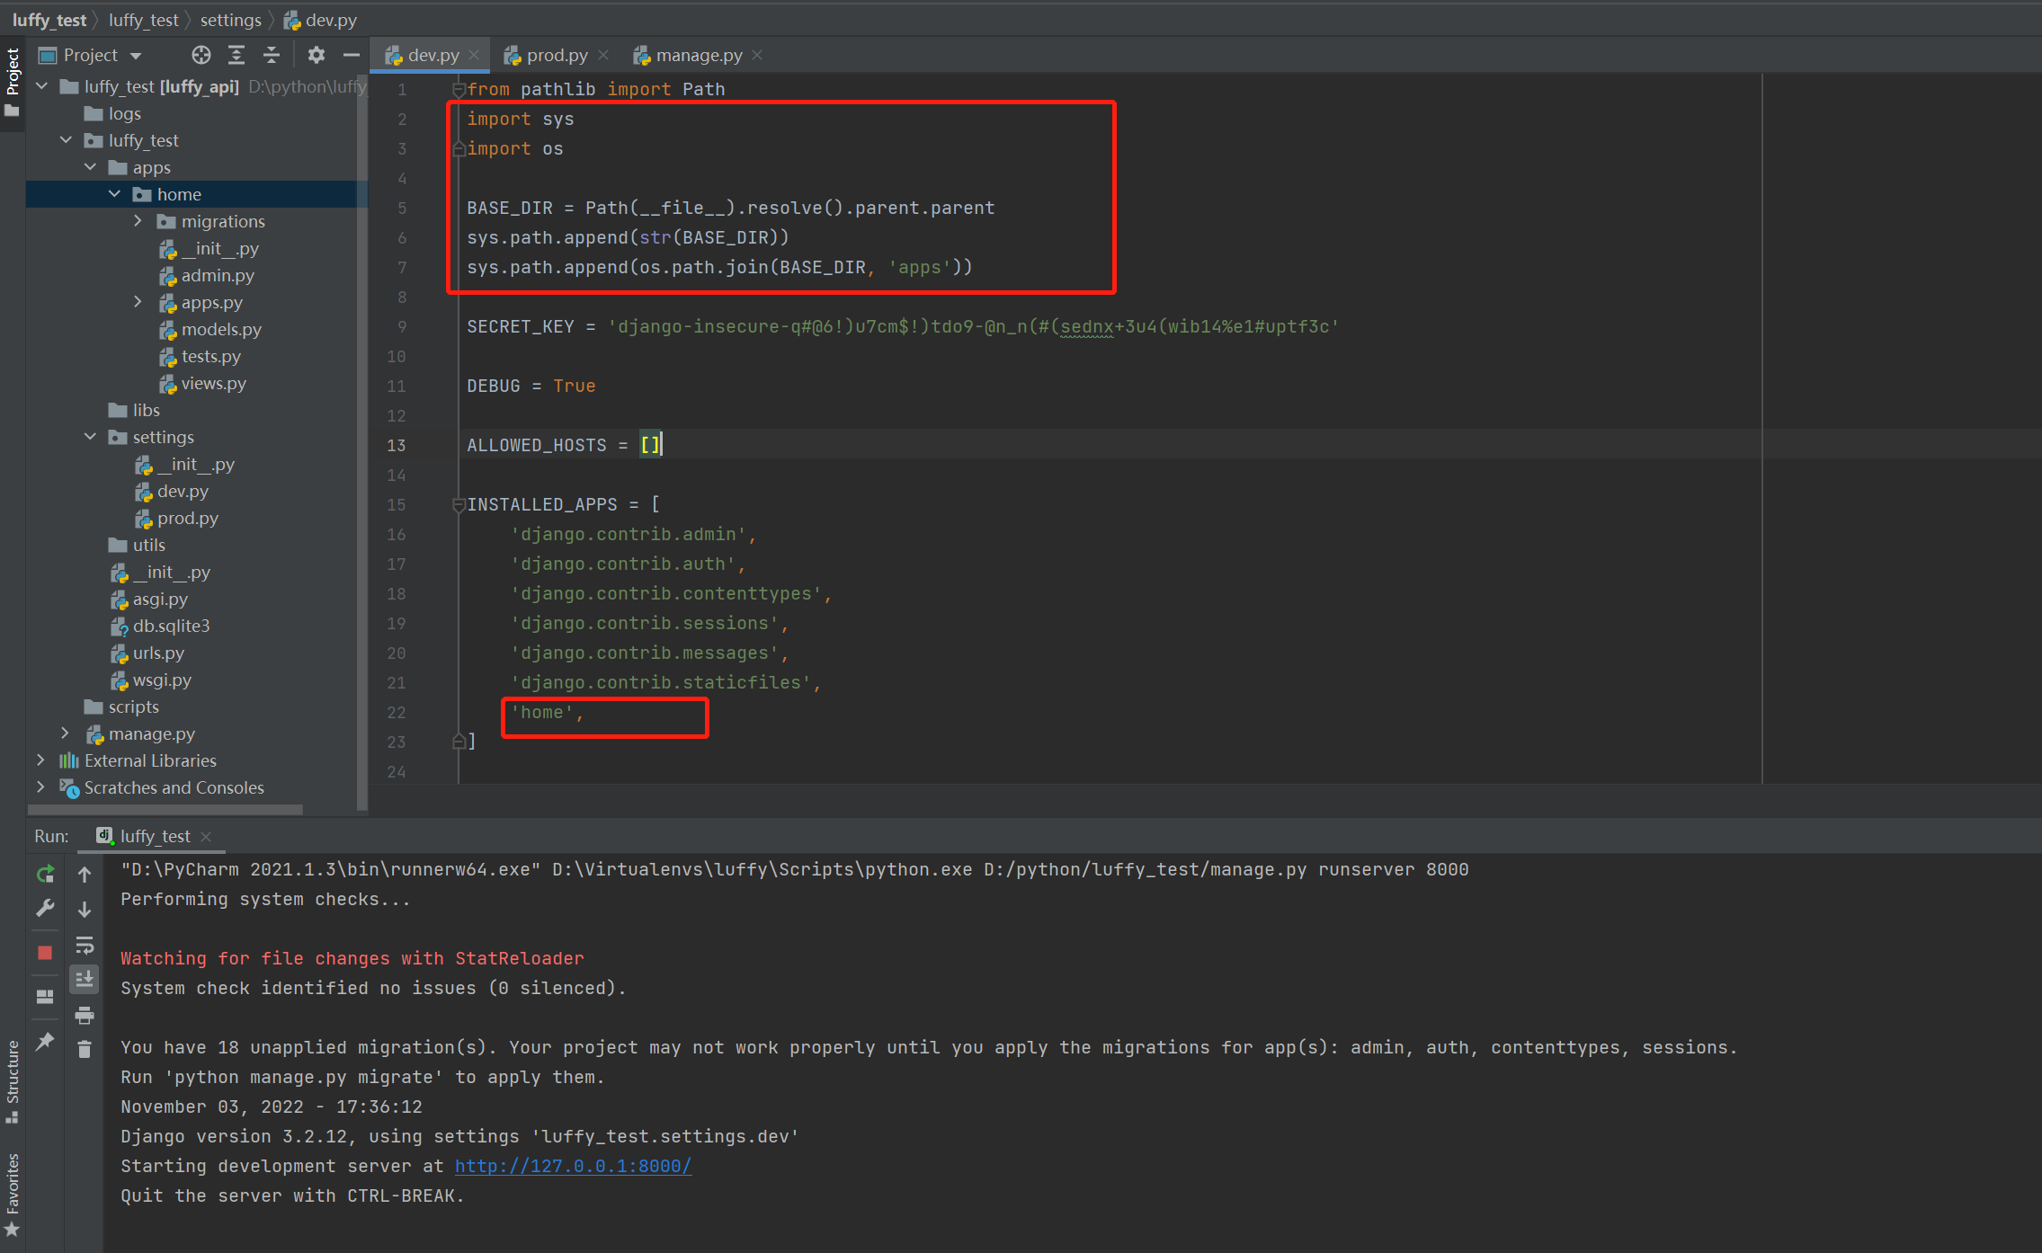Toggle pin tab in Run panel
This screenshot has height=1253, width=2042.
(45, 1041)
